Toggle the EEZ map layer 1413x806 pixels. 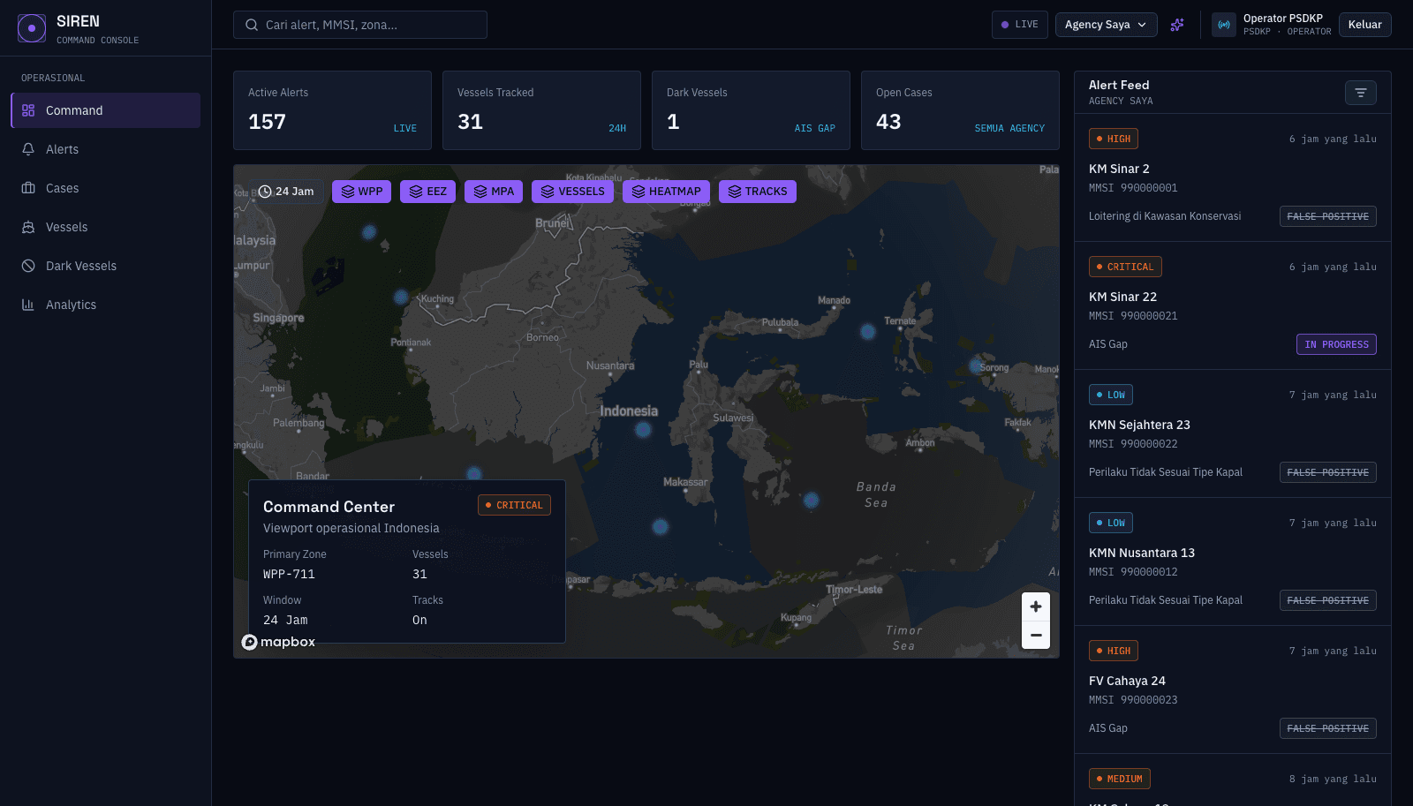(x=427, y=192)
